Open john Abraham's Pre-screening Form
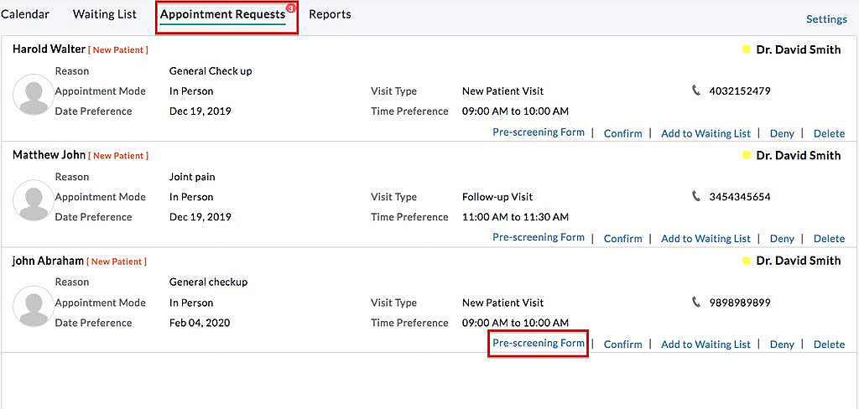 [x=538, y=343]
